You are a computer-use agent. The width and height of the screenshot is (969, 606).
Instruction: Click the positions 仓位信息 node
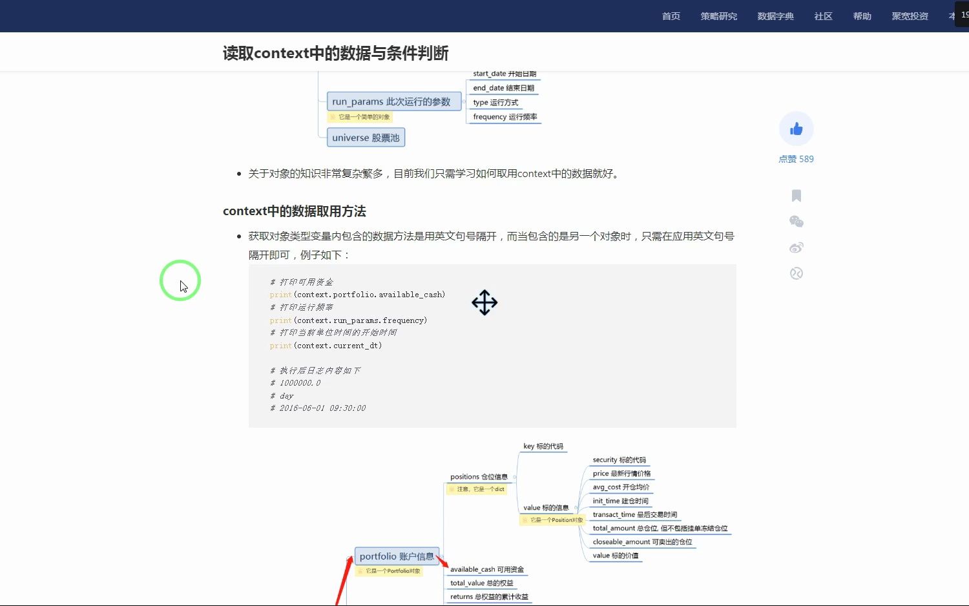pyautogui.click(x=479, y=477)
